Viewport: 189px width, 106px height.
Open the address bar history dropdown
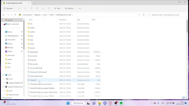[139, 15]
